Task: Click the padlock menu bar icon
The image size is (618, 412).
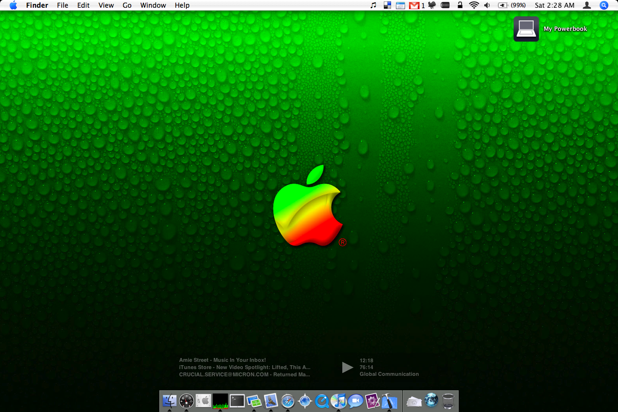Action: point(460,5)
